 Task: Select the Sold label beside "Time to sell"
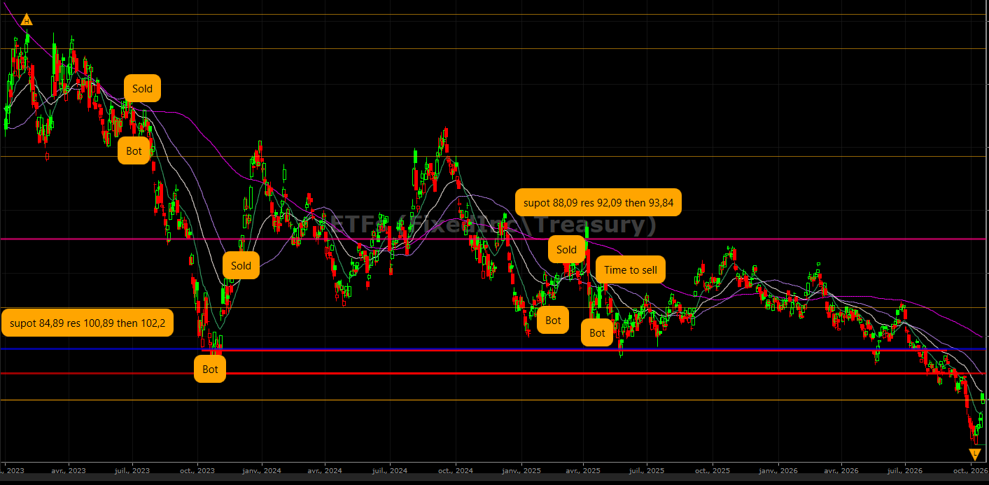(x=566, y=250)
